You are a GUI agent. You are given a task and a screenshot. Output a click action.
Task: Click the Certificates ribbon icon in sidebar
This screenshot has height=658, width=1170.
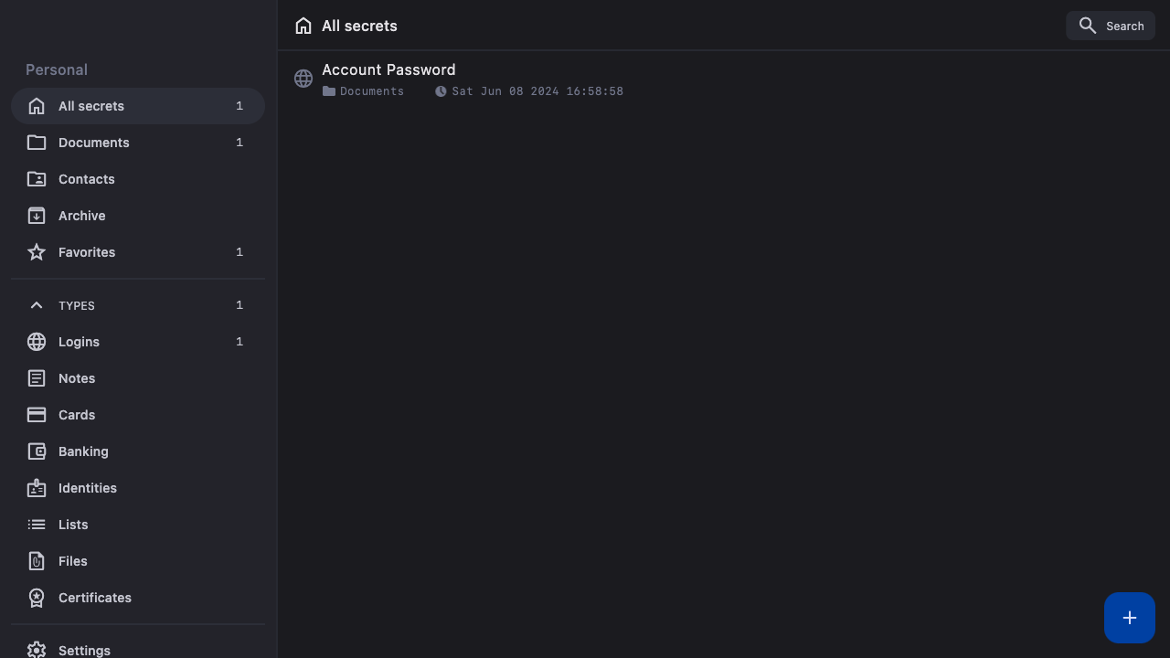click(x=37, y=598)
